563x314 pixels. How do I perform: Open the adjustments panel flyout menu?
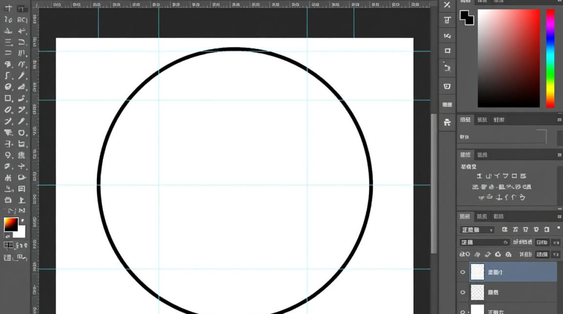click(560, 155)
